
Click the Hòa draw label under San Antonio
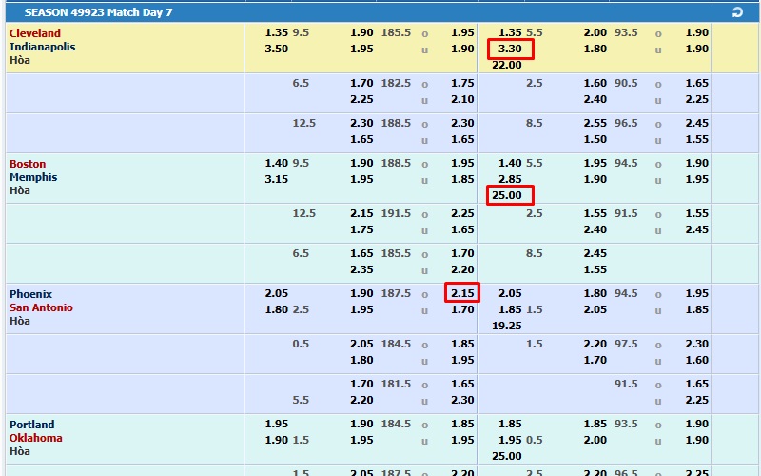click(x=20, y=321)
